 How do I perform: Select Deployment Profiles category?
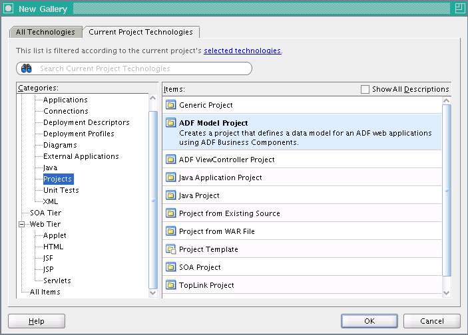click(79, 134)
